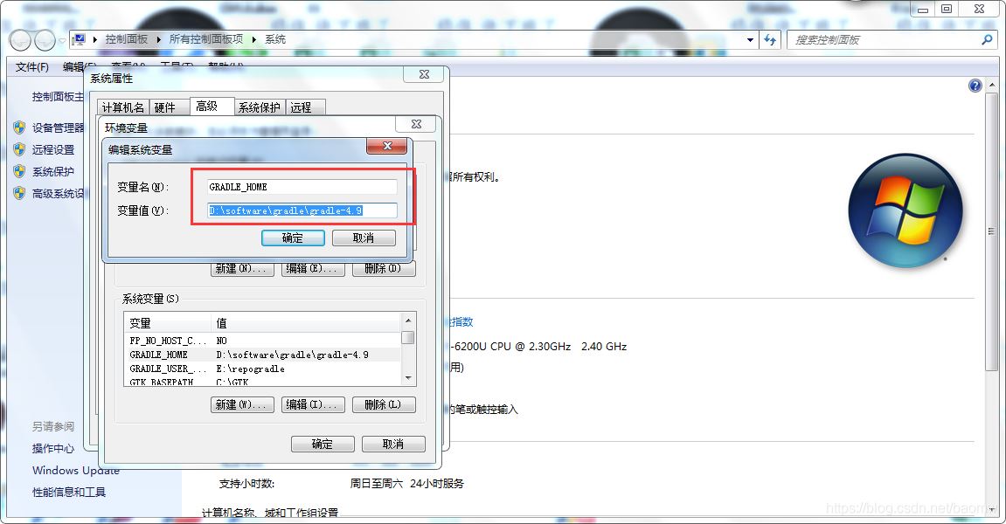Click the 远程设置 shield icon in sidebar
This screenshot has width=1006, height=524.
(x=19, y=148)
